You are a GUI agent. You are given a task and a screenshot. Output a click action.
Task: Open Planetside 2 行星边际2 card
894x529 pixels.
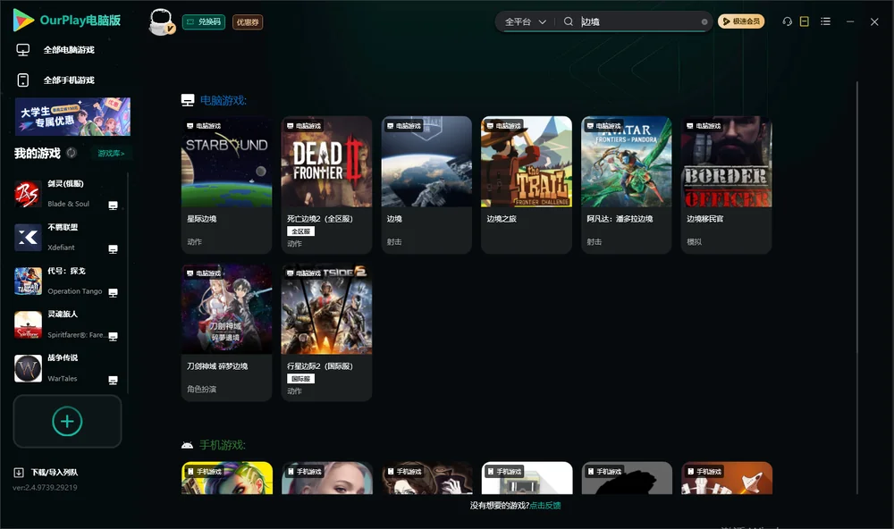(326, 332)
